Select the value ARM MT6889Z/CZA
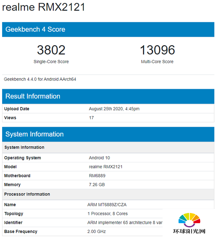The height and width of the screenshot is (237, 217). 107,205
